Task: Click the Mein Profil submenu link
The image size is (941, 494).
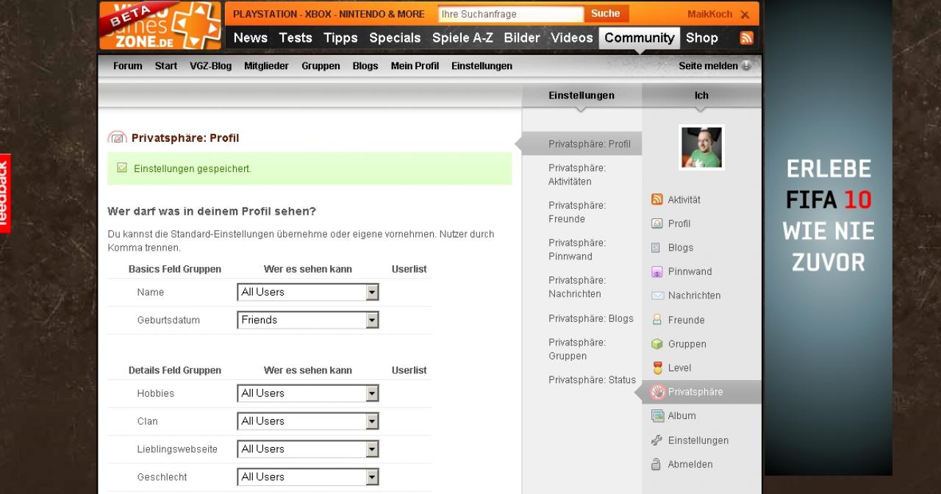Action: pyautogui.click(x=415, y=66)
